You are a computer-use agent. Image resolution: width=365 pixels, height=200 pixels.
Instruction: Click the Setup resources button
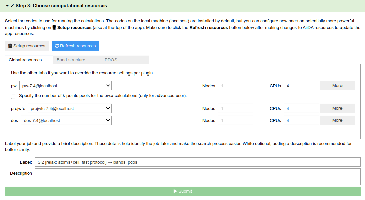(27, 46)
